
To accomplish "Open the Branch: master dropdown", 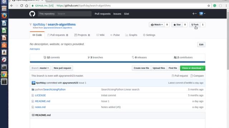I will tap(40, 68).
